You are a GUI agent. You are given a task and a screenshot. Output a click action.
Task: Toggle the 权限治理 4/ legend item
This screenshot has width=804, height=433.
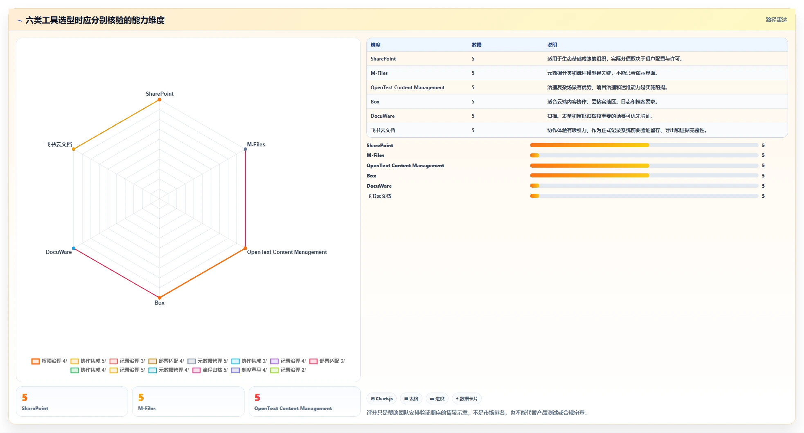(49, 361)
